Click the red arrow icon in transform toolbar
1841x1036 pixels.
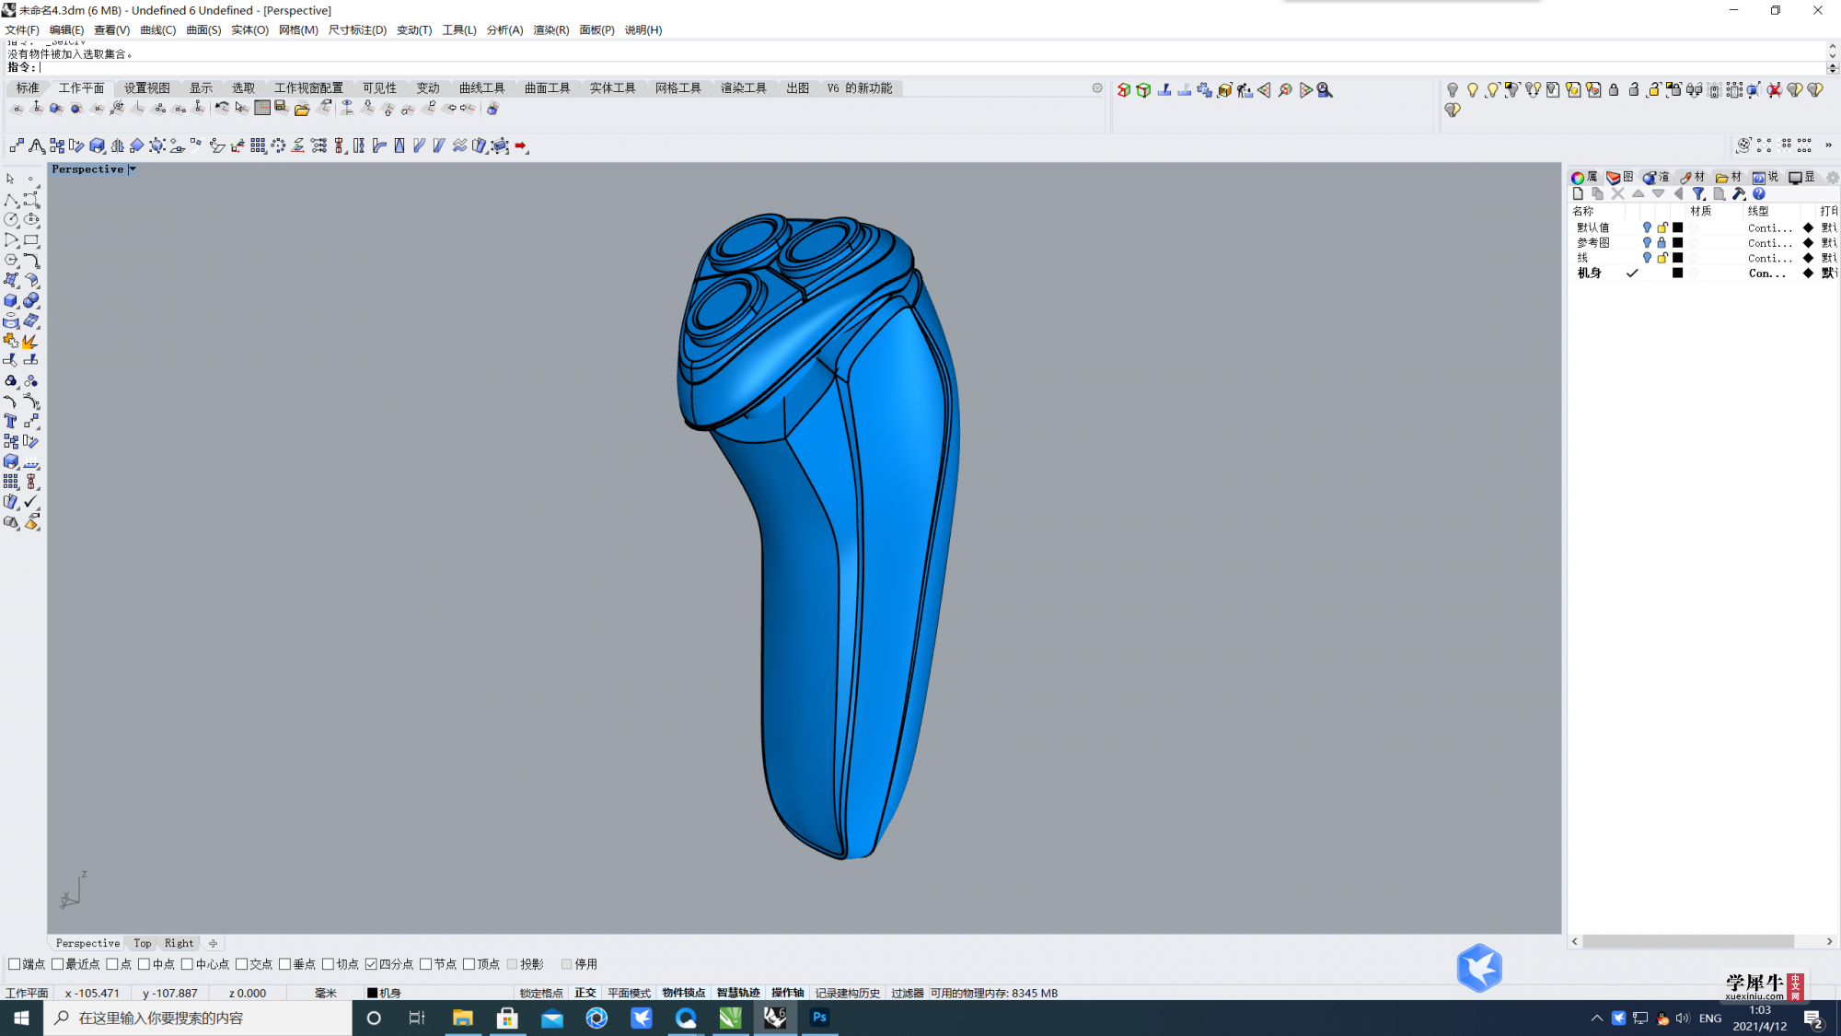coord(521,146)
